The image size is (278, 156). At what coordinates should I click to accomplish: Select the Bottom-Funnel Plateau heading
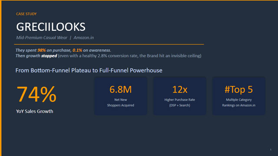89,70
